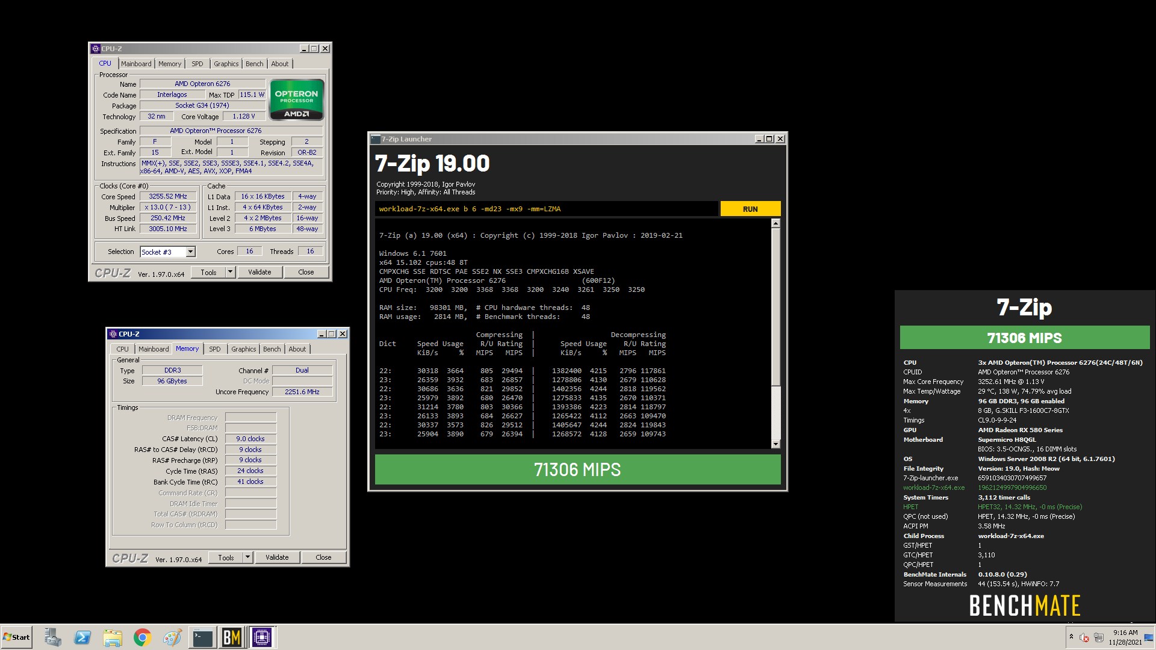Click CPU-Z title icon of processor window
The width and height of the screenshot is (1156, 650).
(95, 49)
